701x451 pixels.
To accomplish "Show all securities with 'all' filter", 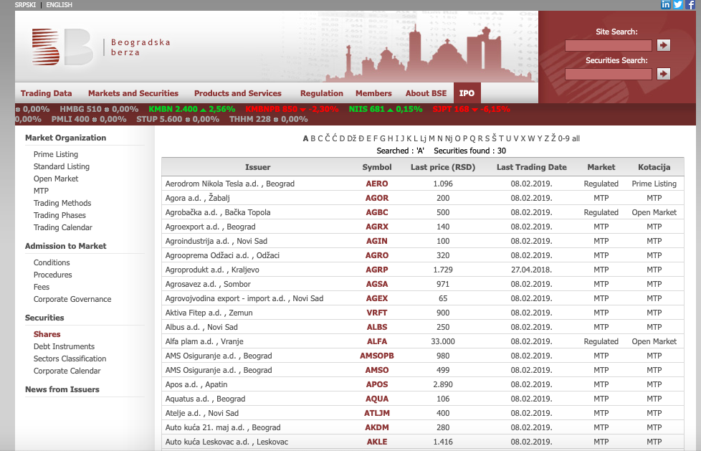I will 576,138.
